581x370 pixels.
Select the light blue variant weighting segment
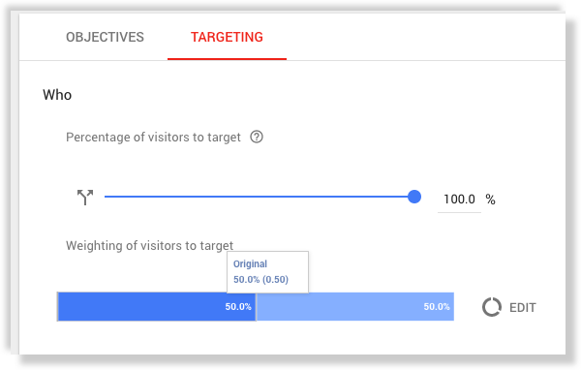tap(355, 307)
